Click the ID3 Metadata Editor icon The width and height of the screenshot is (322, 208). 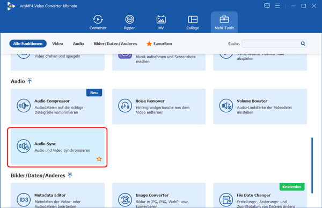click(24, 199)
